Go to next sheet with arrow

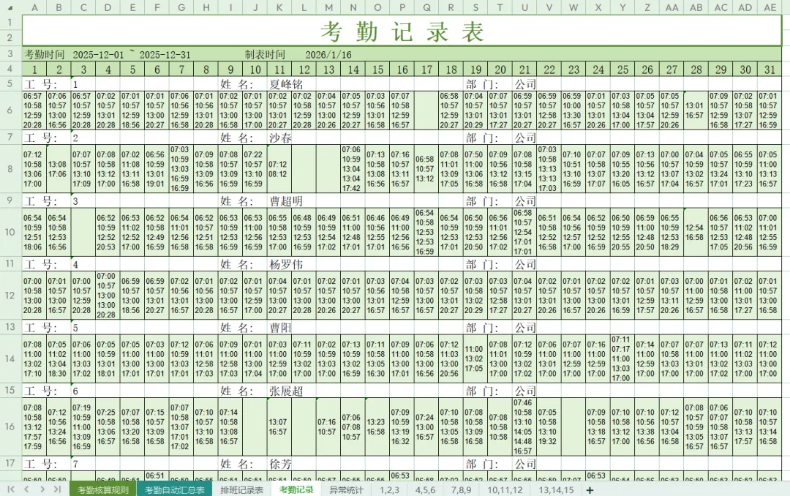click(42, 489)
